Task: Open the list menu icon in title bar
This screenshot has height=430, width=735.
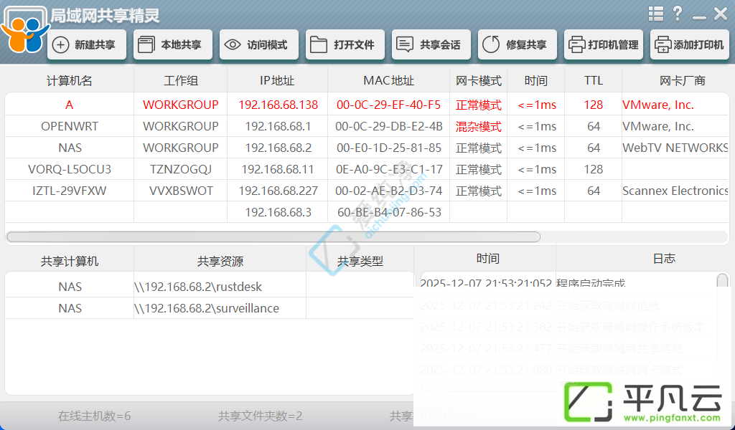Action: [x=656, y=14]
